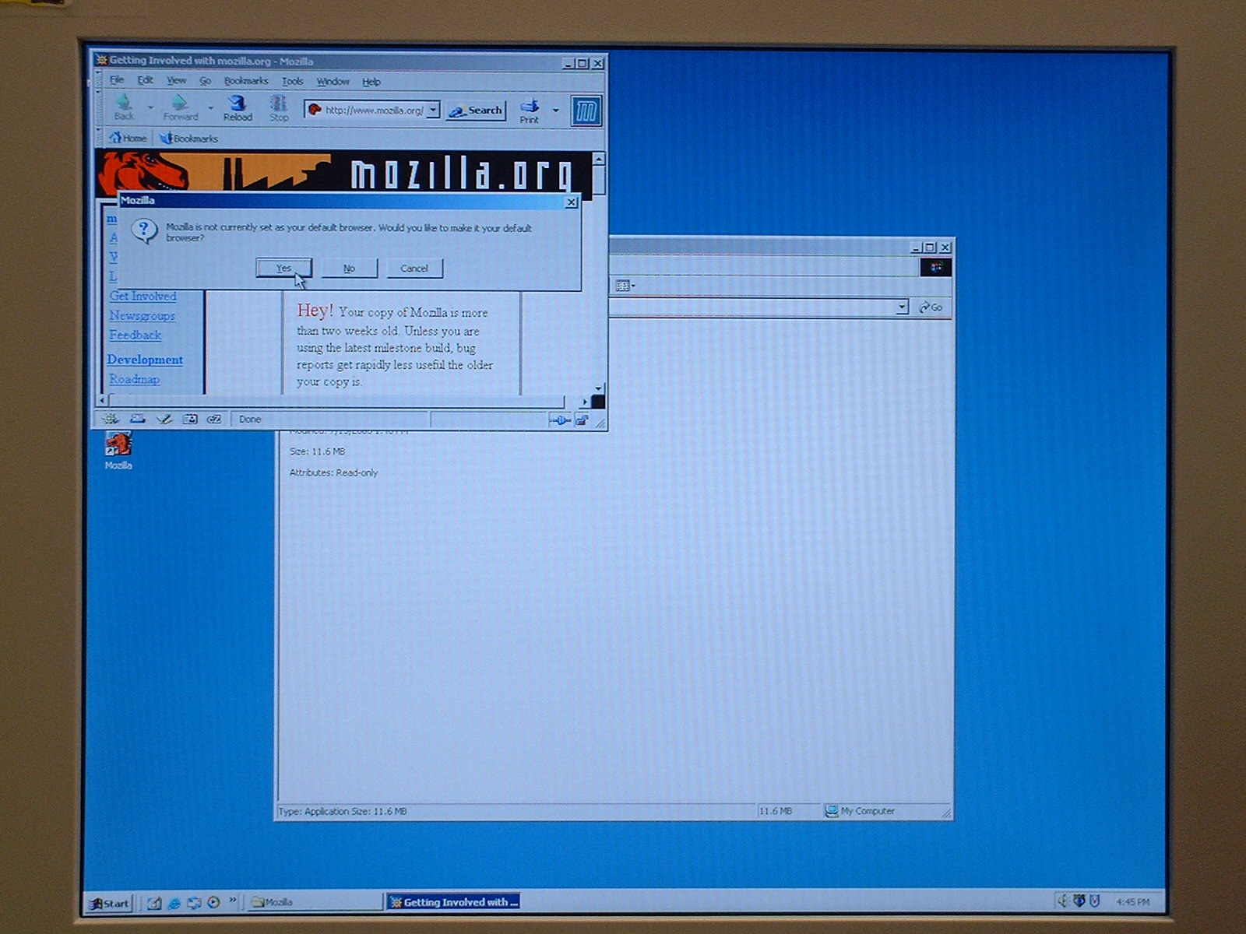Follow the Newsgroups link
This screenshot has width=1246, height=934.
142,316
